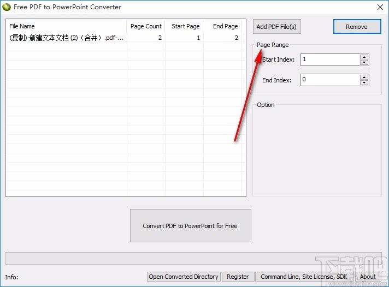Increase the Start Index value
This screenshot has height=287, width=389.
pos(364,57)
